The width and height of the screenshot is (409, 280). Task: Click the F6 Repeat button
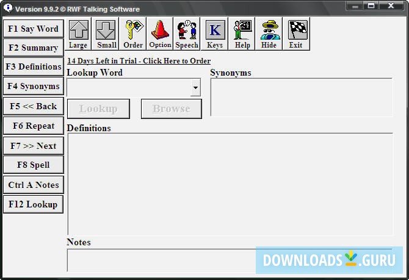(x=34, y=126)
